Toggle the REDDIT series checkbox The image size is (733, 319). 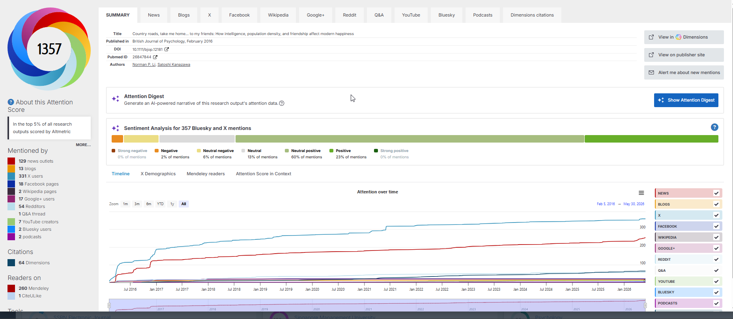click(716, 259)
